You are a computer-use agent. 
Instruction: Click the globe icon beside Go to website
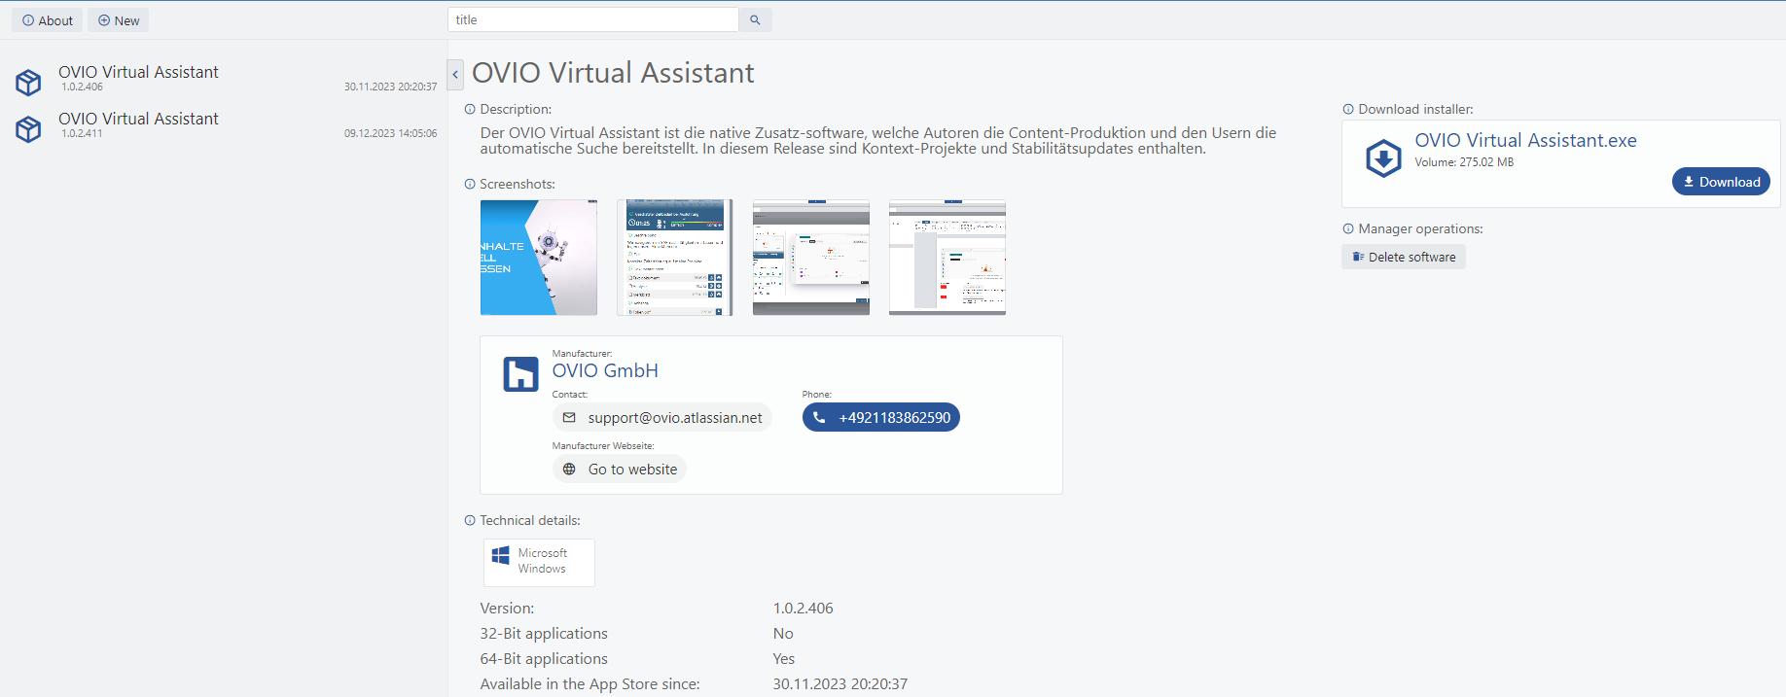click(570, 469)
